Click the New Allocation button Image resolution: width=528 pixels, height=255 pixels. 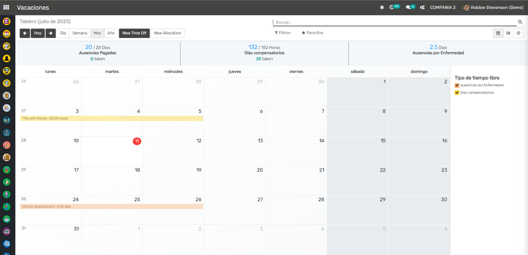[167, 33]
